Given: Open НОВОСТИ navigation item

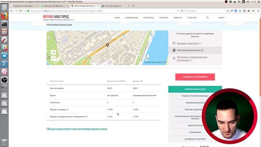Looking at the screenshot, I should (178, 18).
